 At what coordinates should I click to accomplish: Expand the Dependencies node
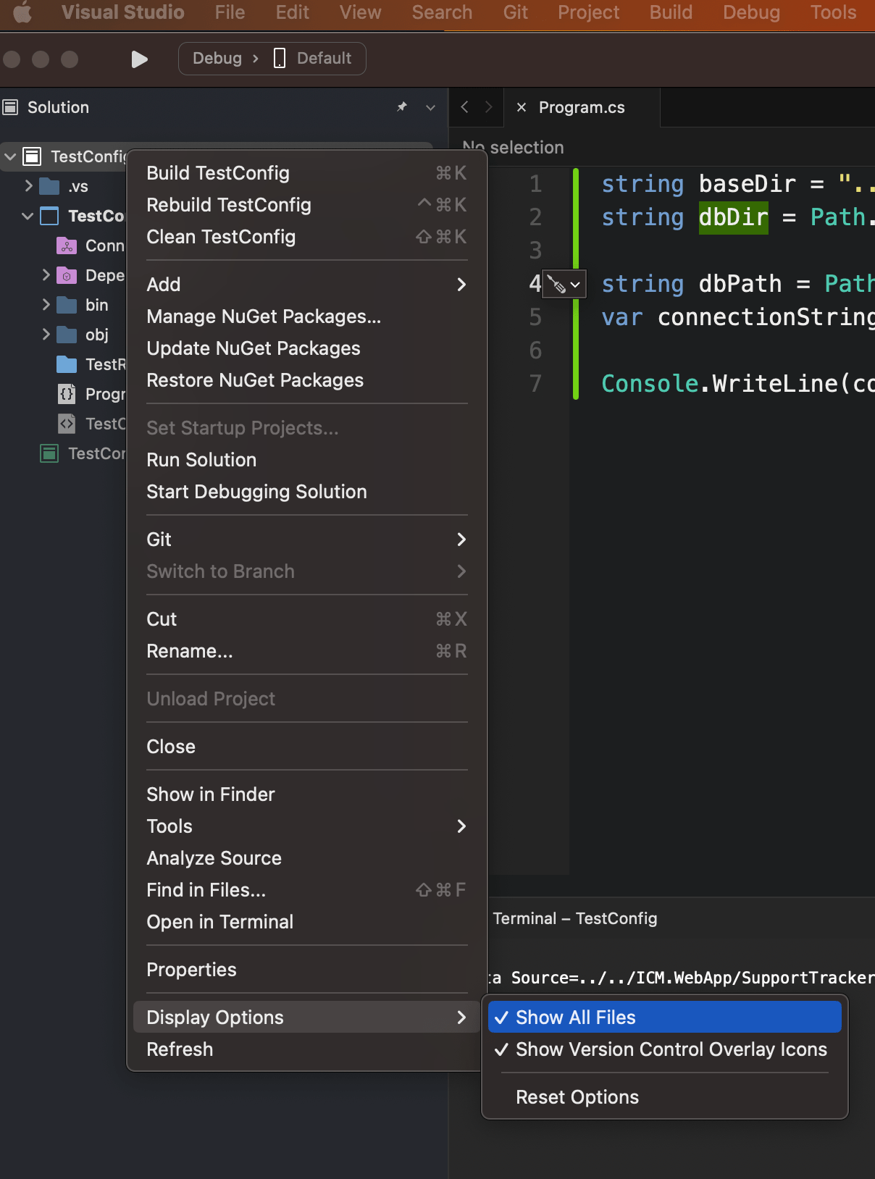(46, 275)
